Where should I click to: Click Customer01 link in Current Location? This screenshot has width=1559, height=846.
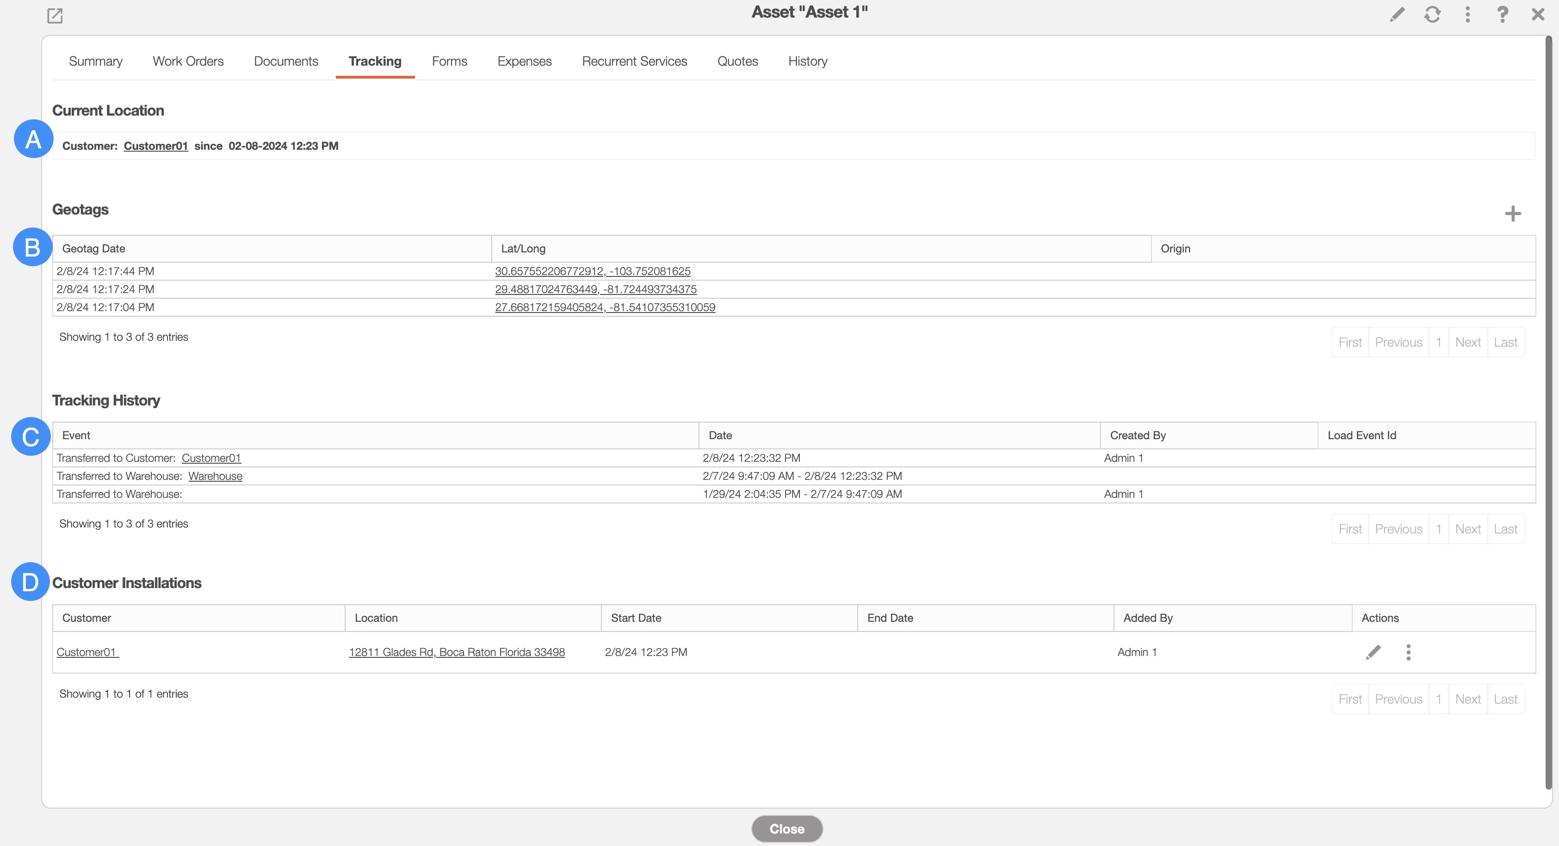point(155,146)
